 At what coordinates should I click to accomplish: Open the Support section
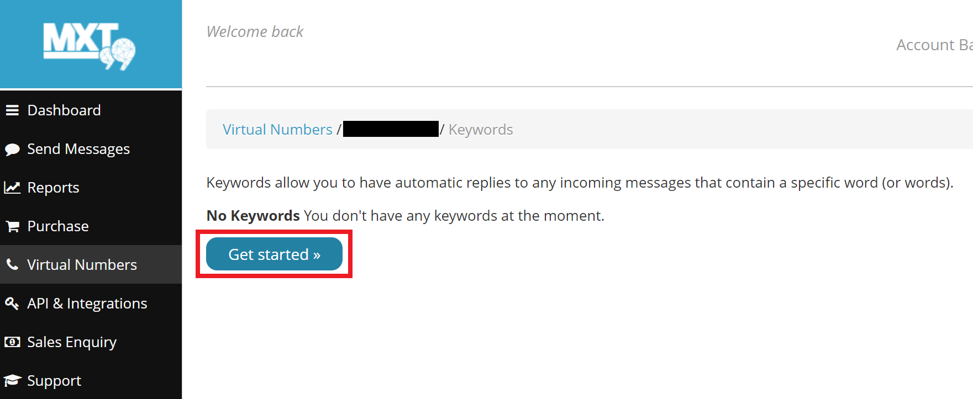tap(54, 380)
